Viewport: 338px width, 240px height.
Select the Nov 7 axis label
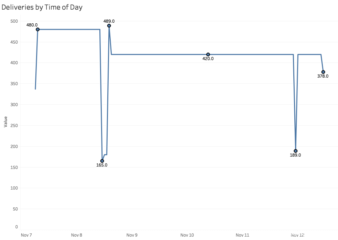coord(26,235)
